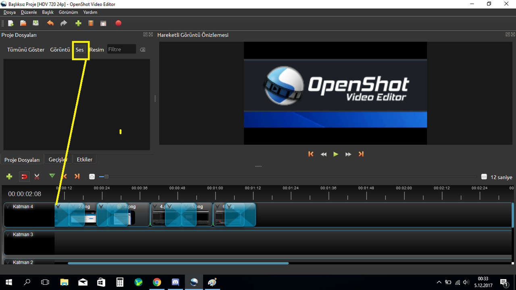Redo with the gray arrow icon

pyautogui.click(x=64, y=23)
